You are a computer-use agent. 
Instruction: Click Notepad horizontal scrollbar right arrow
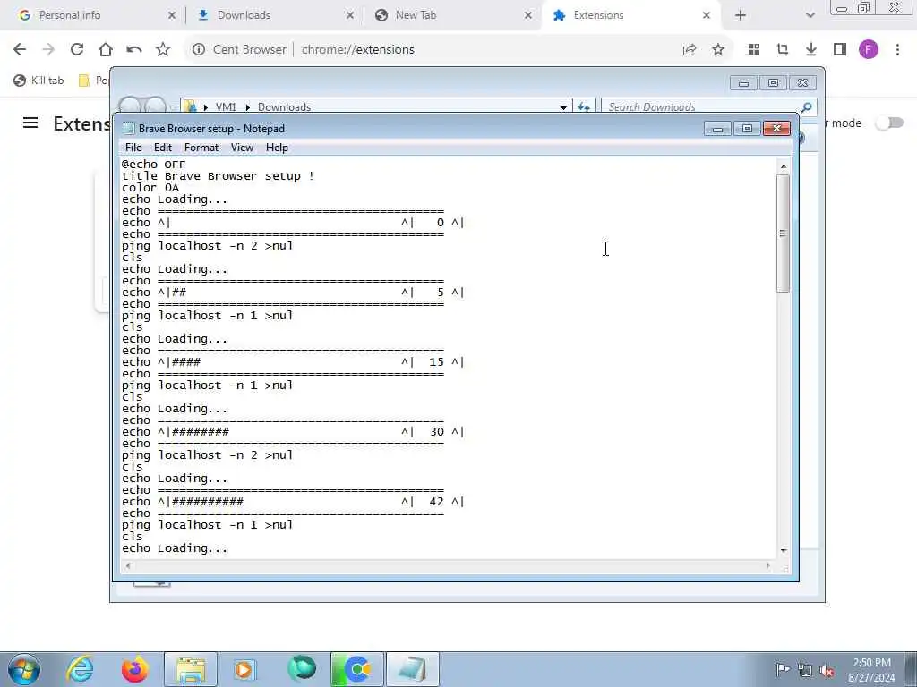(767, 565)
